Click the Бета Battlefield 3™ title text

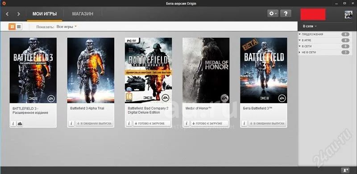coord(258,108)
